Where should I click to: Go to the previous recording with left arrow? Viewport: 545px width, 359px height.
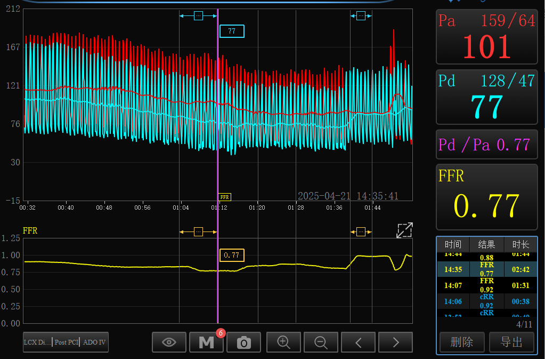pos(359,342)
